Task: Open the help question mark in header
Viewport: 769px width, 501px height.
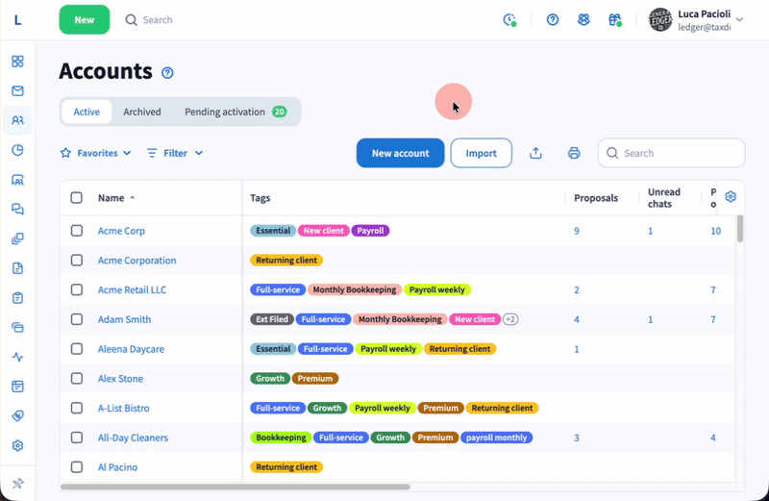Action: 553,19
